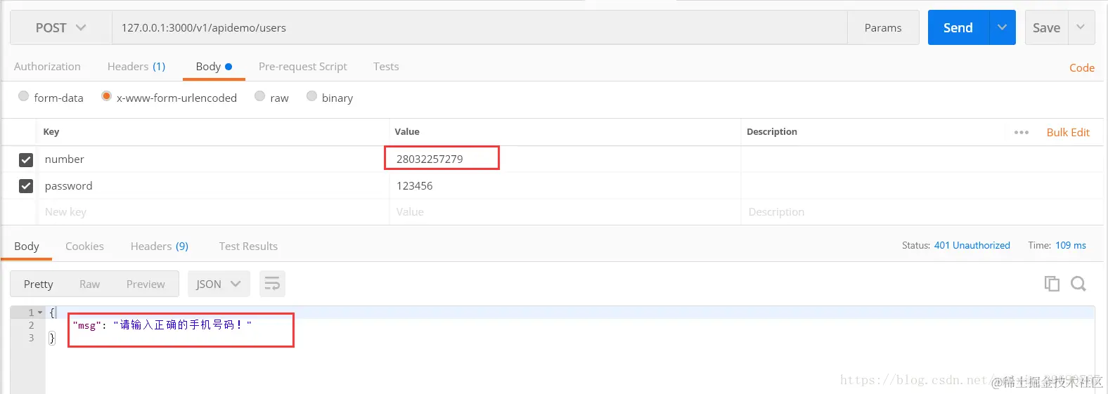1108x394 pixels.
Task: Select the binary body radio option
Action: pyautogui.click(x=311, y=96)
